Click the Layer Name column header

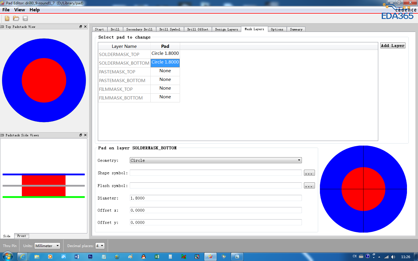coord(124,46)
